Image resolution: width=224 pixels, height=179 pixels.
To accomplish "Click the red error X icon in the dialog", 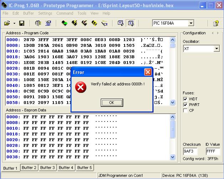I will (80, 87).
